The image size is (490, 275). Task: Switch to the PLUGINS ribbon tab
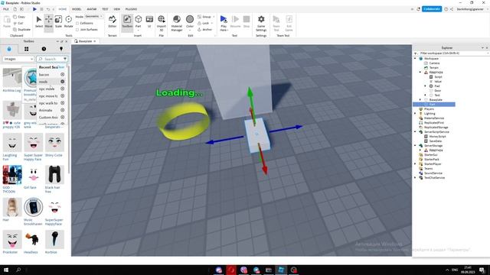[x=131, y=9]
